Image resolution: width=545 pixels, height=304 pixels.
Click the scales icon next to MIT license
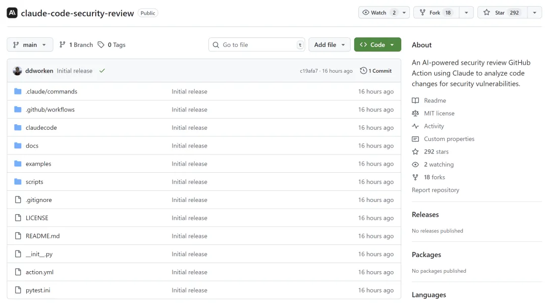click(415, 114)
